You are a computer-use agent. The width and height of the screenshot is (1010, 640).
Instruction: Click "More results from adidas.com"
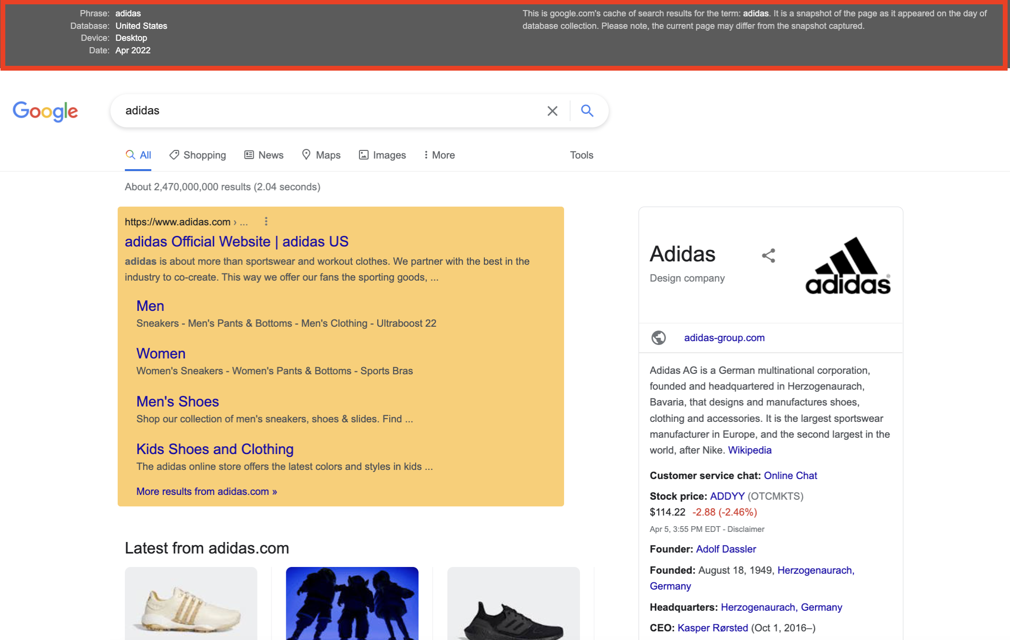206,491
